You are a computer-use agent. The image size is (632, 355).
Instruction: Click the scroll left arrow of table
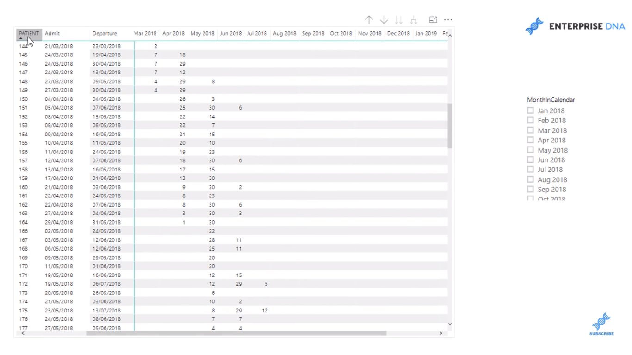coord(23,333)
